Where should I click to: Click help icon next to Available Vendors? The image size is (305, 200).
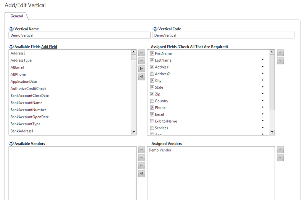[x=11, y=144]
